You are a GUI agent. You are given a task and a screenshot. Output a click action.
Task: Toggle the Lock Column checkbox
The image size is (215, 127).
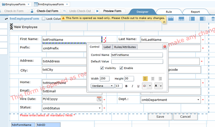pos(43,19)
